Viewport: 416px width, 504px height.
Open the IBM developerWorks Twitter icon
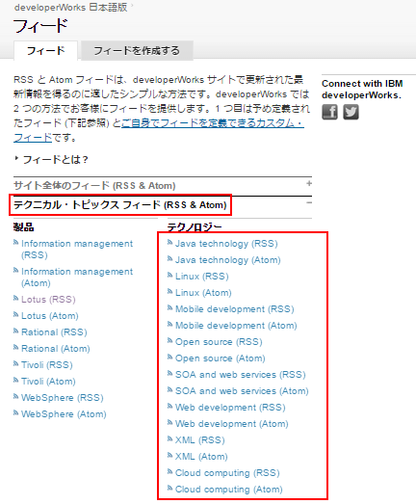pyautogui.click(x=351, y=112)
